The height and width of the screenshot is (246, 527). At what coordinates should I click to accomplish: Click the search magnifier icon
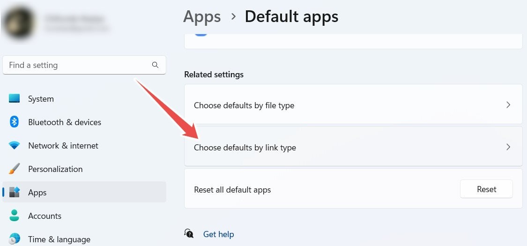click(155, 65)
